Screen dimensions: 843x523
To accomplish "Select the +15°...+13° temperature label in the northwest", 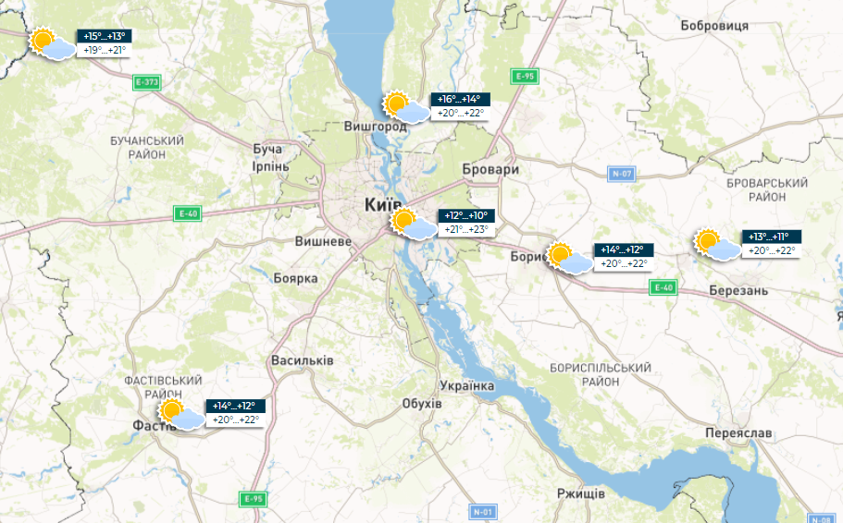I will pos(105,37).
